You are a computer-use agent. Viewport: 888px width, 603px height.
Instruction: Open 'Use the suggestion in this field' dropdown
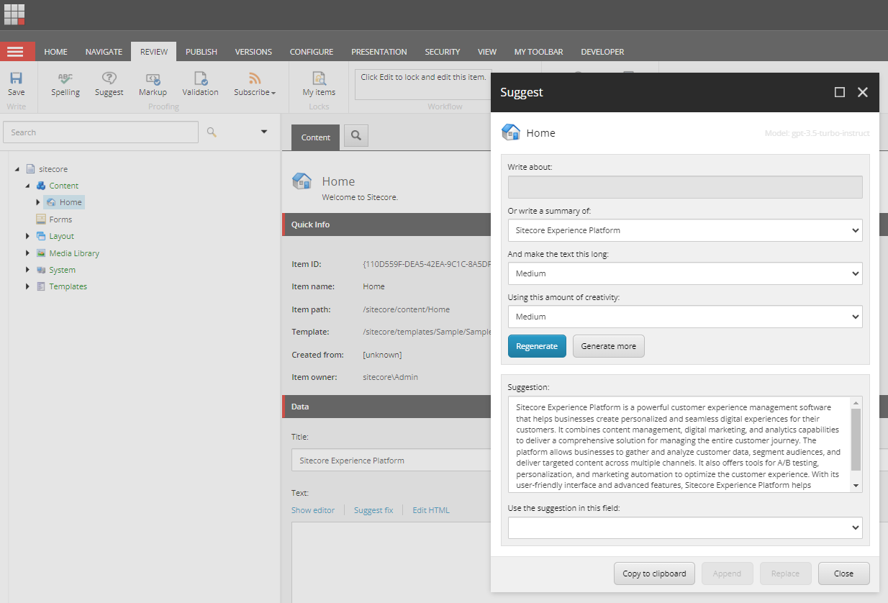685,527
